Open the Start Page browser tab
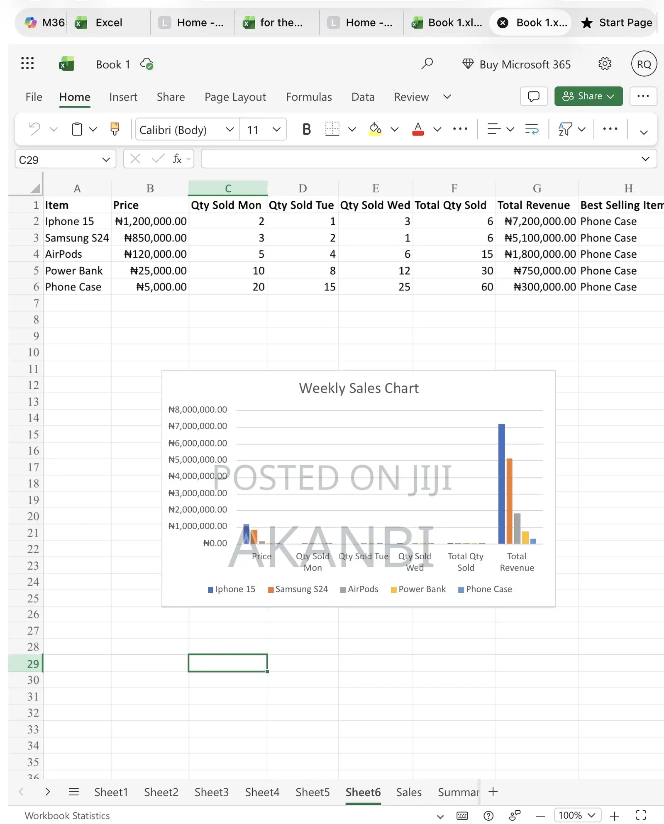 coord(617,23)
